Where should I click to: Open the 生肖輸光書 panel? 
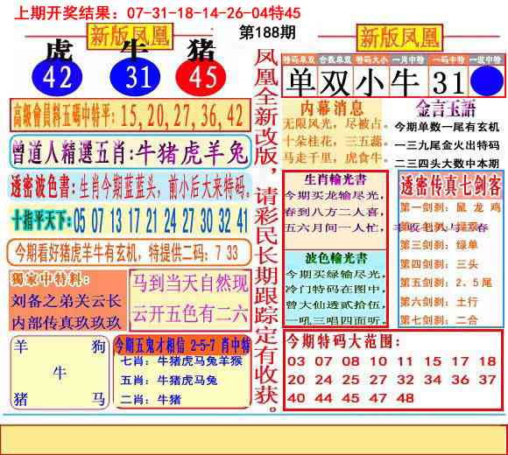point(335,210)
